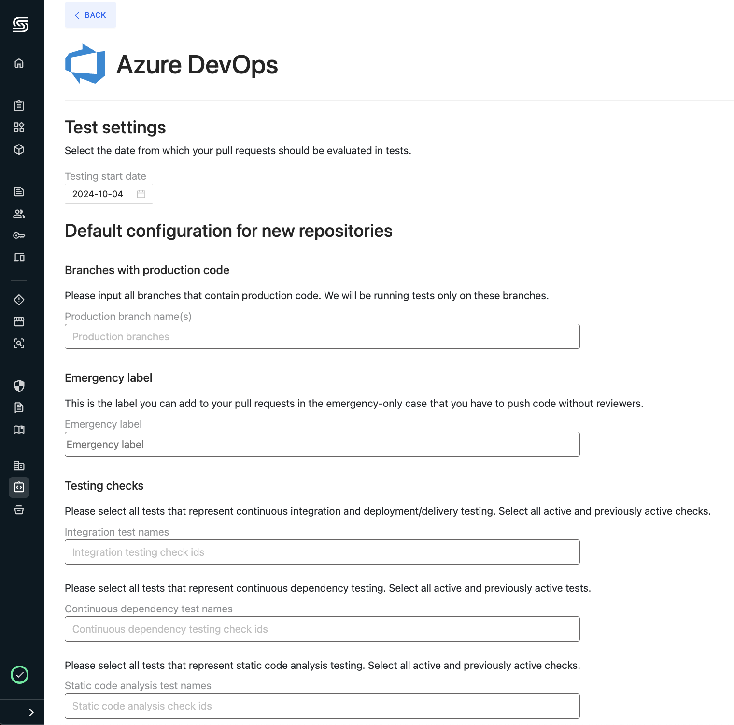Click the striped S logo in the sidebar
Image resolution: width=734 pixels, height=725 pixels.
pyautogui.click(x=20, y=24)
